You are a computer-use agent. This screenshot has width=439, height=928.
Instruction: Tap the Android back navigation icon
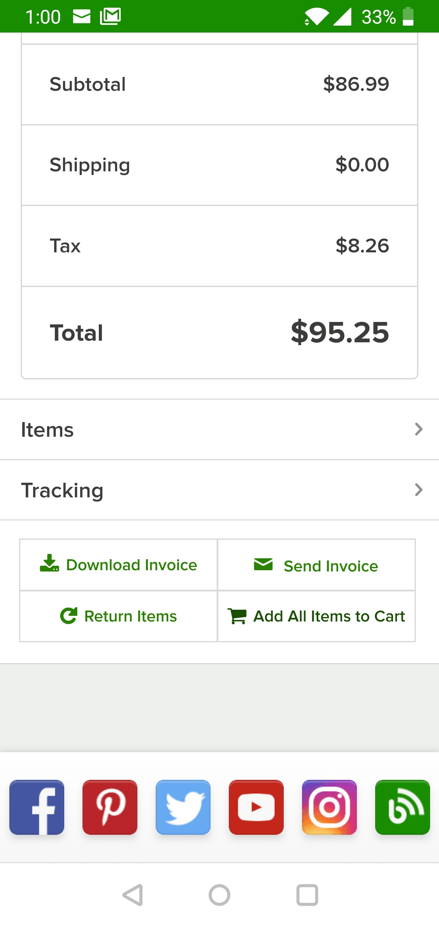(133, 895)
